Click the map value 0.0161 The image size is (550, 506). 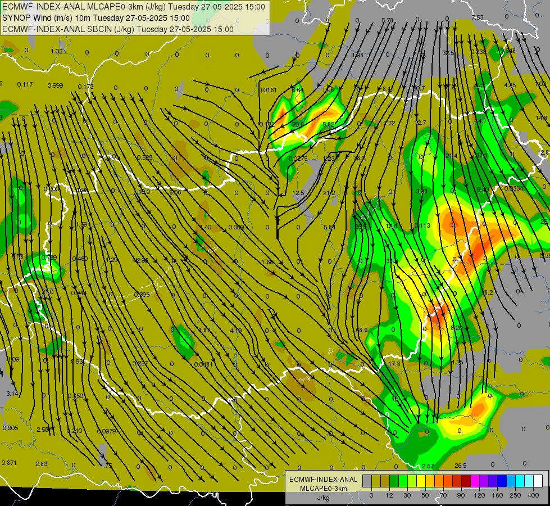pyautogui.click(x=267, y=91)
